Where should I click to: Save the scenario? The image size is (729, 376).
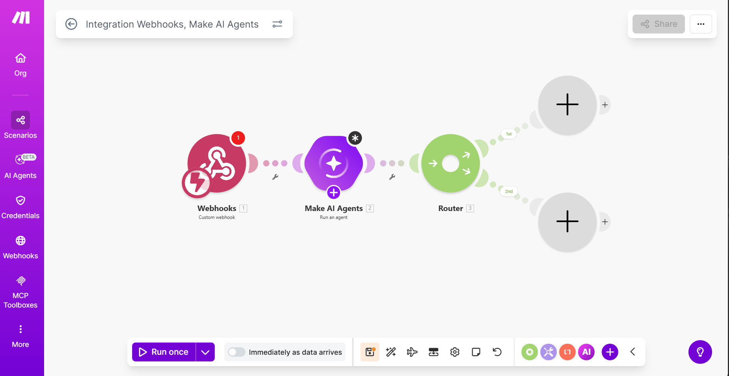(x=370, y=352)
